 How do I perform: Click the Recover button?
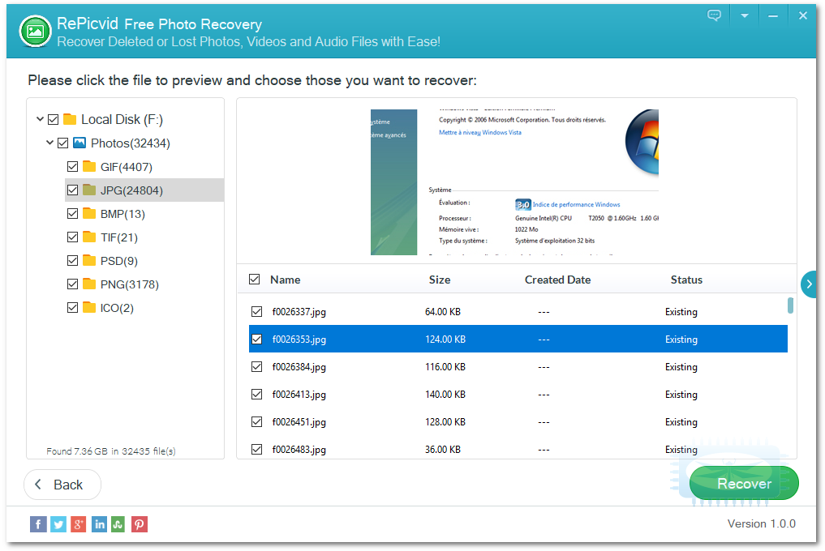pyautogui.click(x=744, y=483)
